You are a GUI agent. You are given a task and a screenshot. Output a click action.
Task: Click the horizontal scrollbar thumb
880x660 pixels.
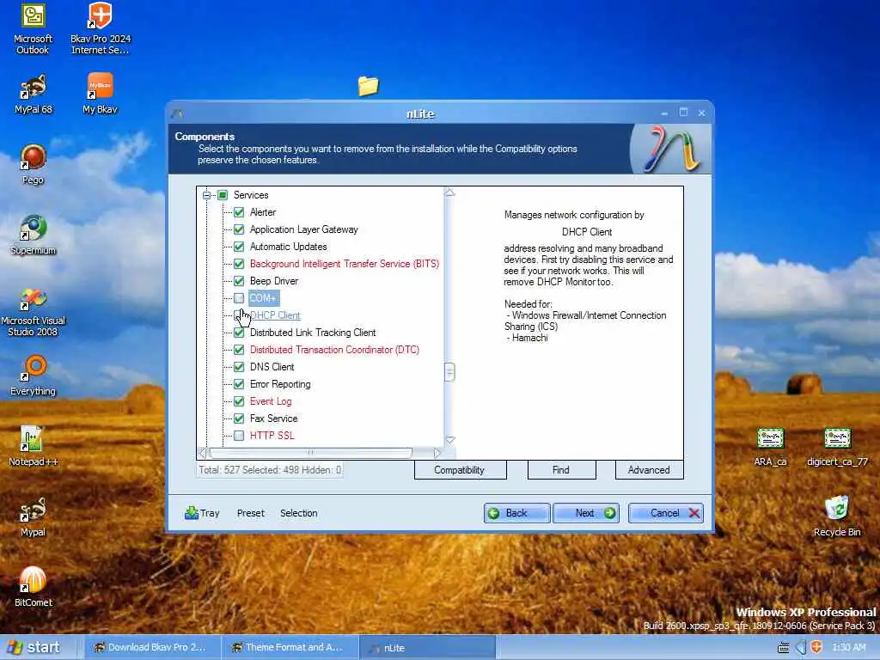point(310,452)
